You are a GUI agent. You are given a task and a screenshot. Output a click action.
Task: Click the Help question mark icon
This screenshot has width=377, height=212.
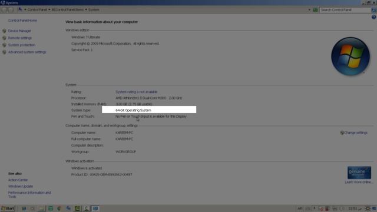tap(373, 17)
